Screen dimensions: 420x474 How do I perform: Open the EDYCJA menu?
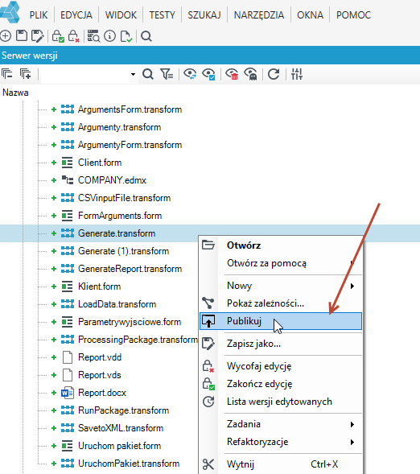[76, 14]
